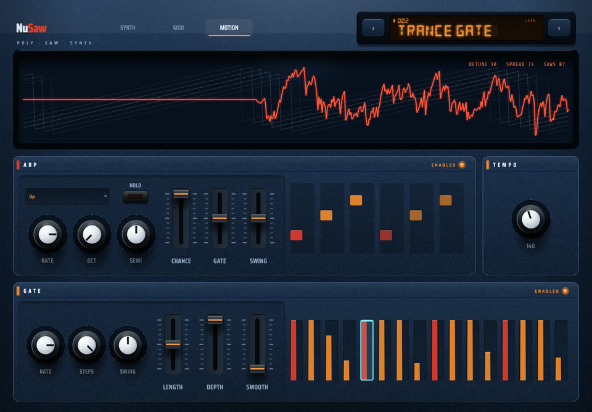This screenshot has width=592, height=412.
Task: Click the fourteenth gate step orange bar
Action: pyautogui.click(x=523, y=350)
